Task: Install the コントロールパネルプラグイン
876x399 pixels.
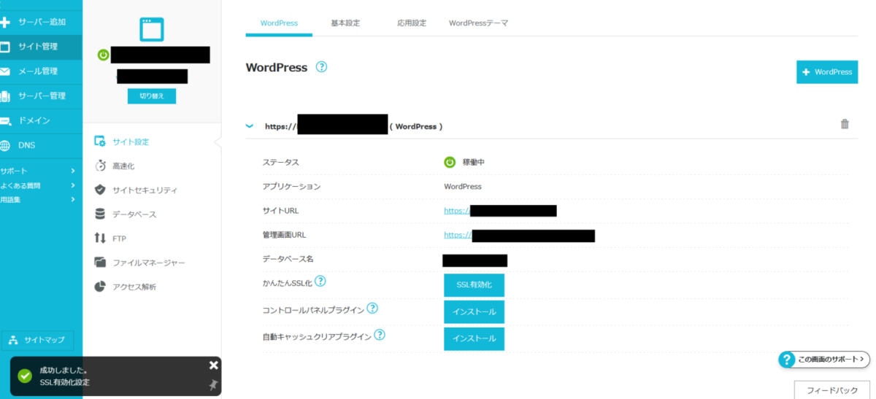Action: [x=474, y=312]
